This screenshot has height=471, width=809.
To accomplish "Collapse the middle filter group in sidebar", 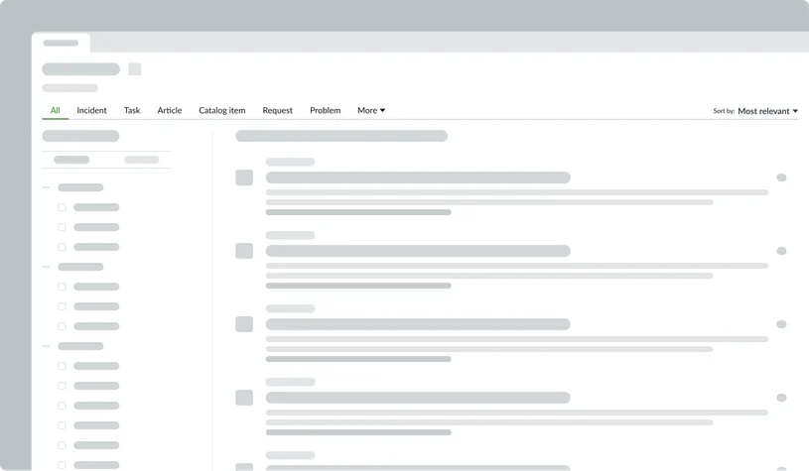I will tap(46, 267).
